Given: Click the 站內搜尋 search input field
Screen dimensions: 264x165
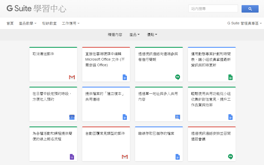Looking at the screenshot, I should [213, 9].
